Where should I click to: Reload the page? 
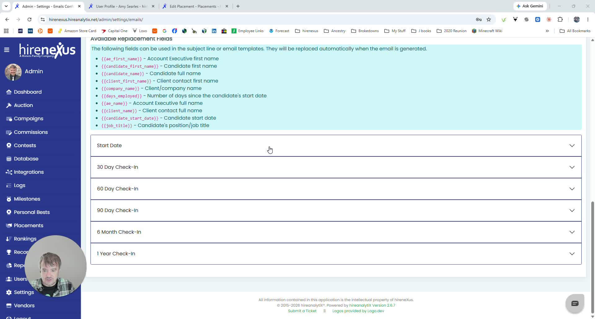pyautogui.click(x=29, y=19)
